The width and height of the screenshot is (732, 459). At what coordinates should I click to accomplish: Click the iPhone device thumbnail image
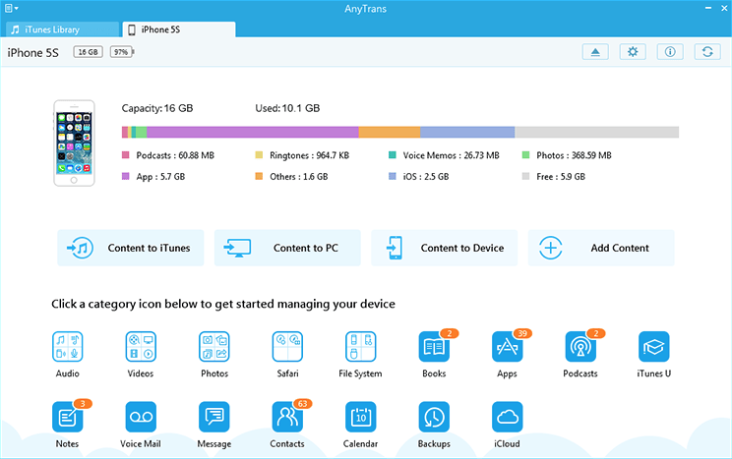point(75,143)
